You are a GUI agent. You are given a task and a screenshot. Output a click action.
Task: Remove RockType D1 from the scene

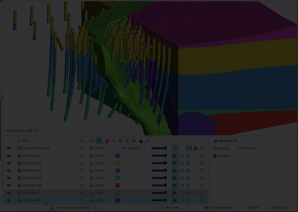(x=82, y=156)
